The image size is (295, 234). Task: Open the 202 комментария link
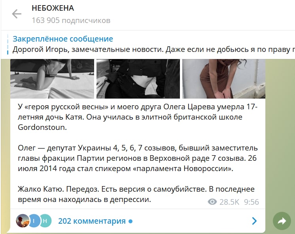[92, 221]
